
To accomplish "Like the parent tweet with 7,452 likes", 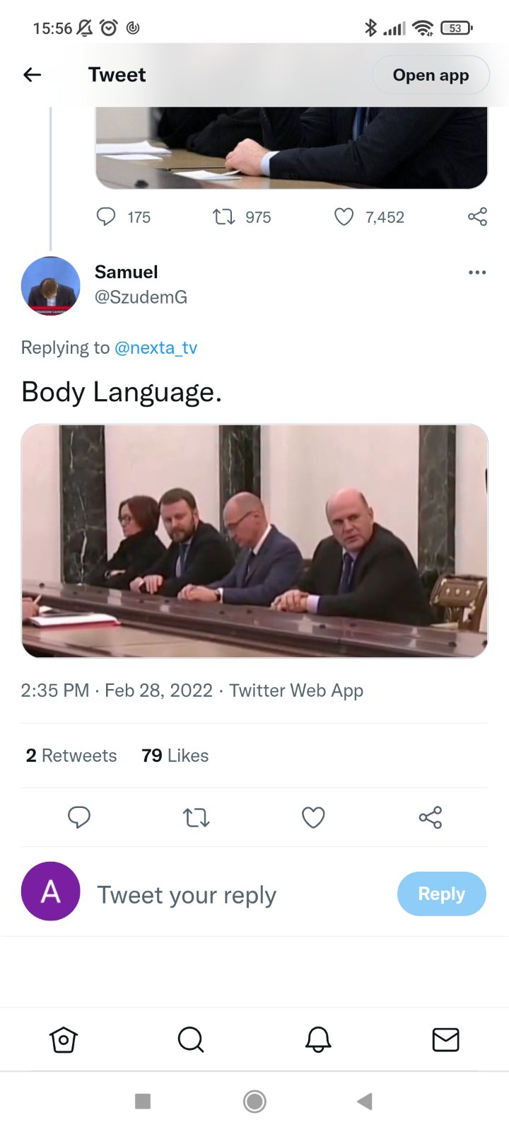I will point(344,216).
